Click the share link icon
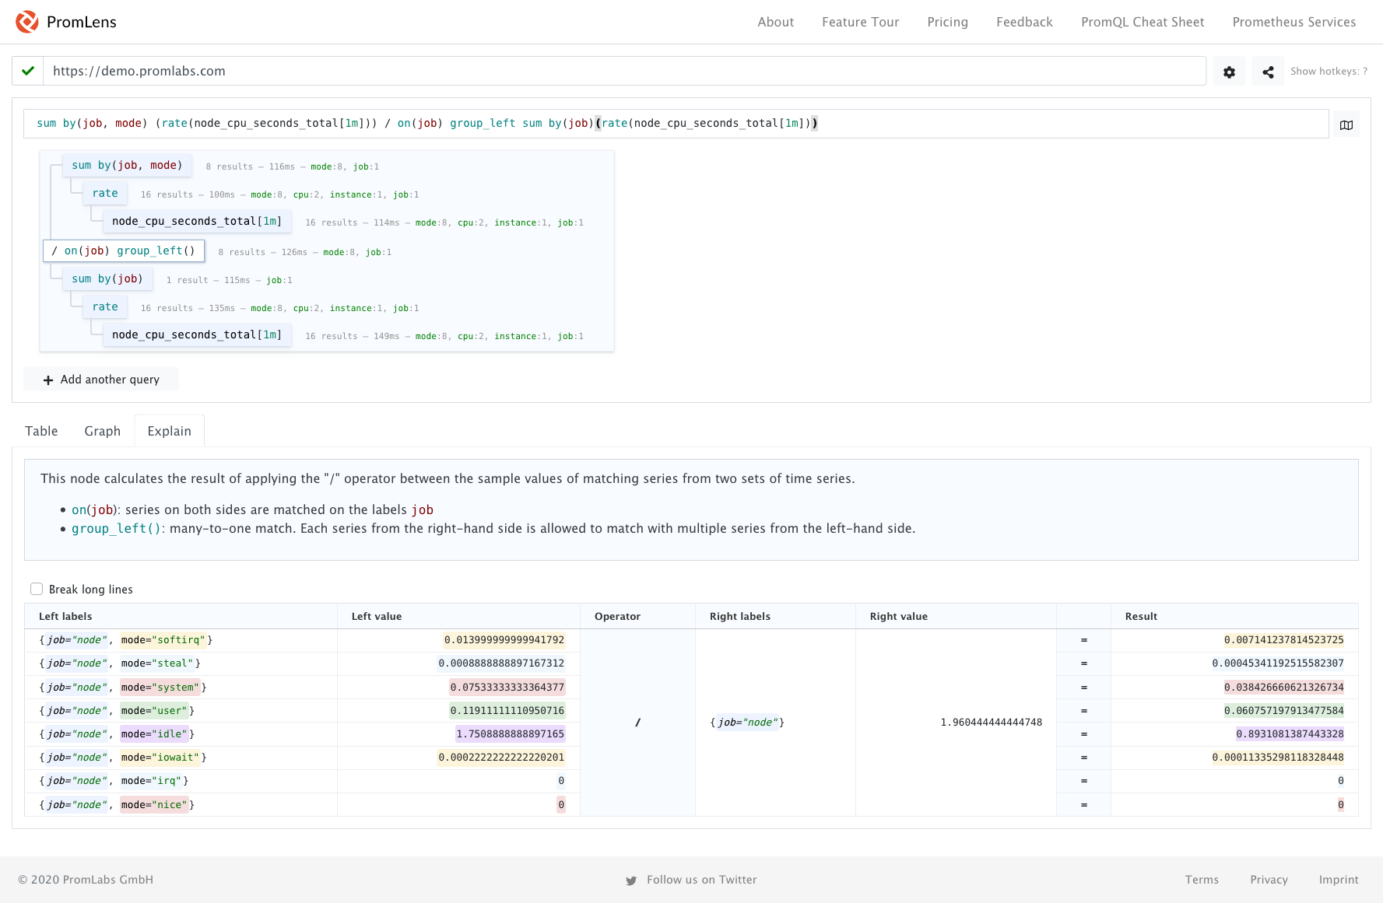The image size is (1383, 903). coord(1268,72)
